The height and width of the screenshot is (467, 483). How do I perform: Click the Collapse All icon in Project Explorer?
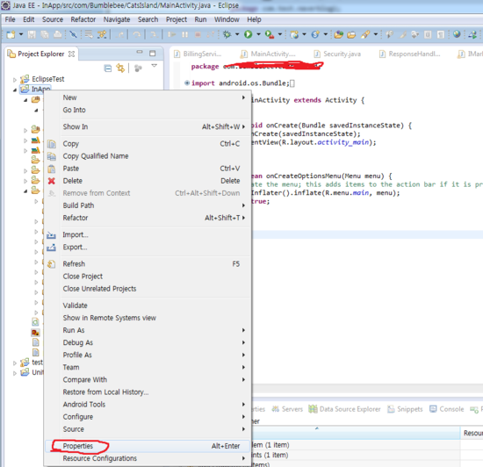(108, 68)
